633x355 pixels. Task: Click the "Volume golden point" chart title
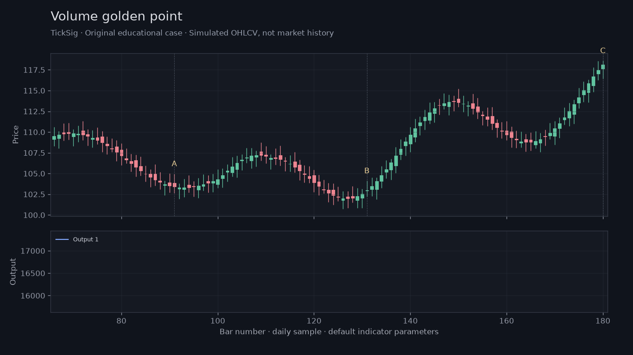[116, 17]
